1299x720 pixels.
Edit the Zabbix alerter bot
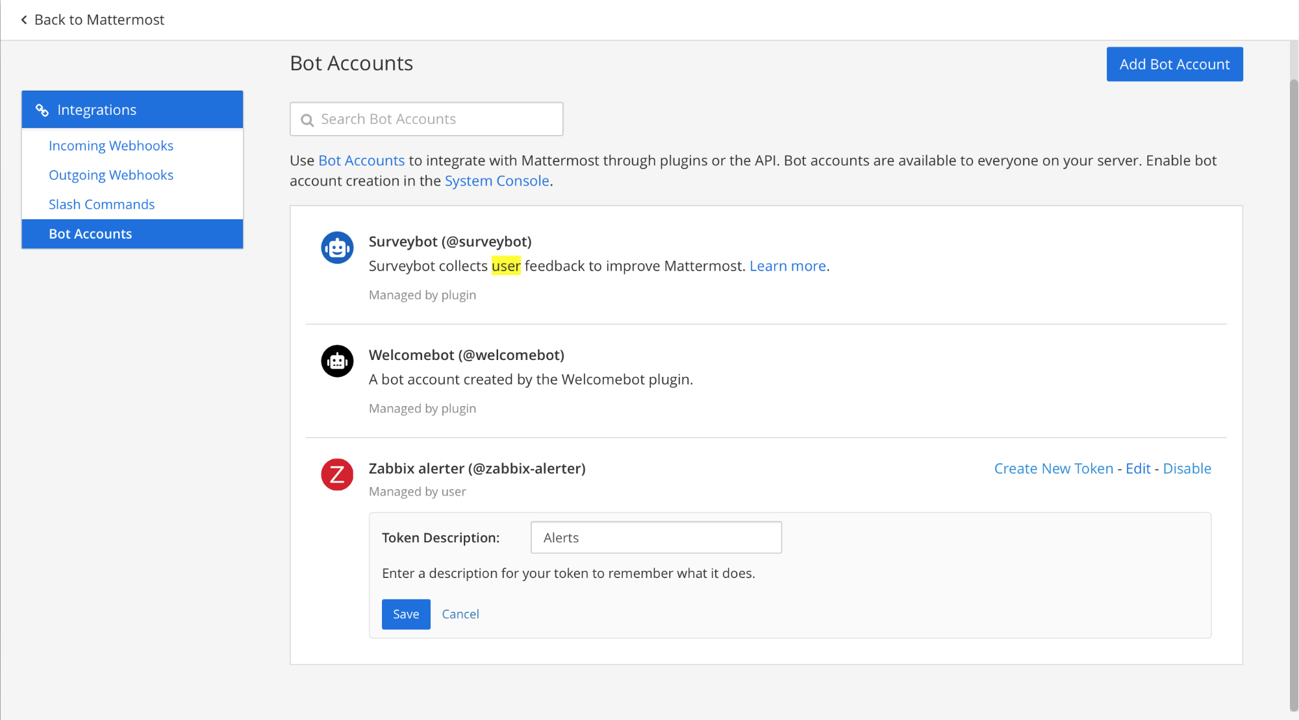point(1137,468)
